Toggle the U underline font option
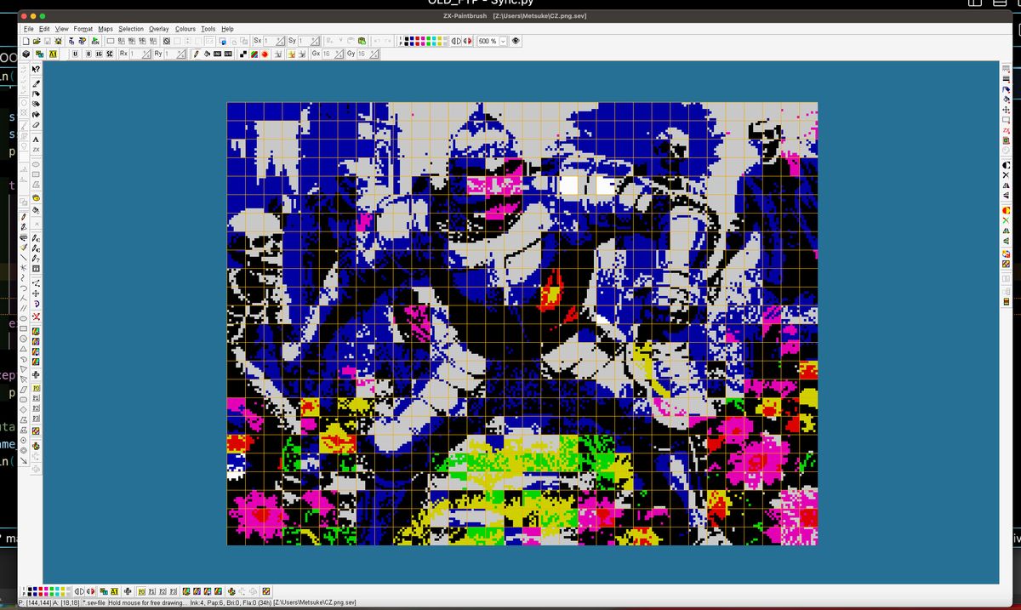This screenshot has width=1021, height=610. click(x=76, y=54)
